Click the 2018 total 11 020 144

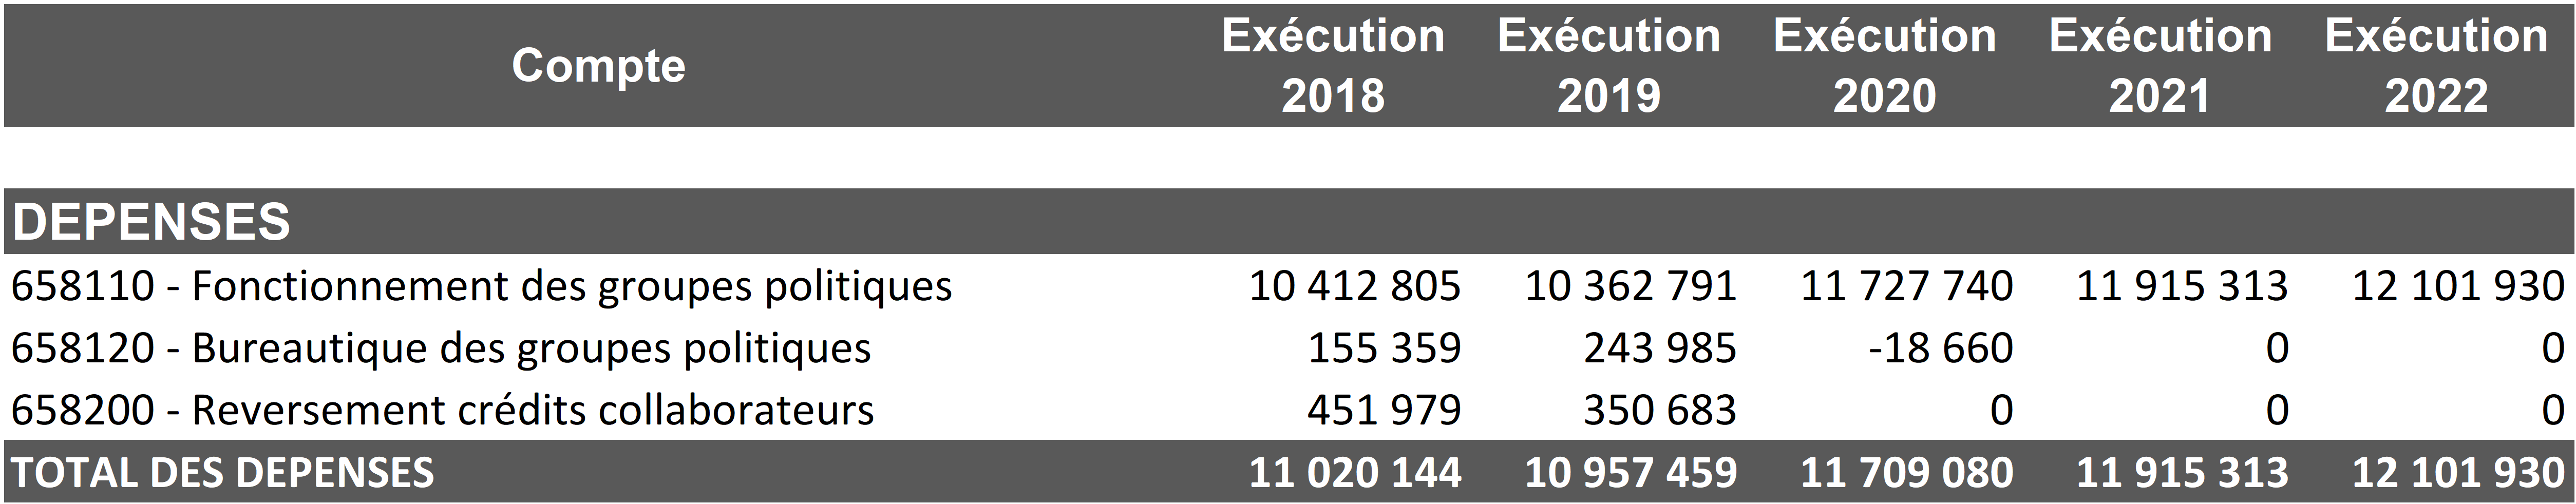point(1355,473)
